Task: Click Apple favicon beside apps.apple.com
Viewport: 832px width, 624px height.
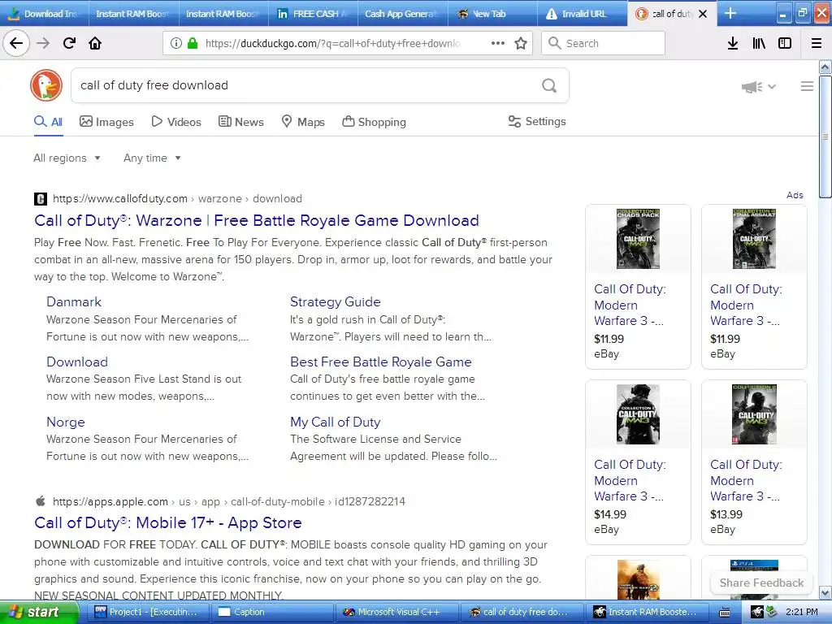Action: tap(41, 500)
